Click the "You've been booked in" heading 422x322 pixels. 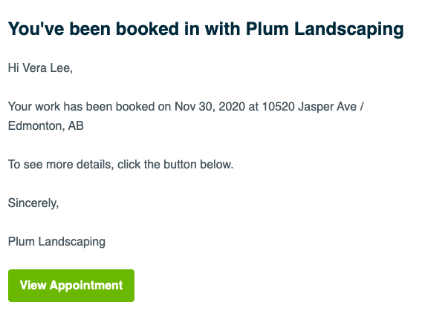pyautogui.click(x=206, y=29)
